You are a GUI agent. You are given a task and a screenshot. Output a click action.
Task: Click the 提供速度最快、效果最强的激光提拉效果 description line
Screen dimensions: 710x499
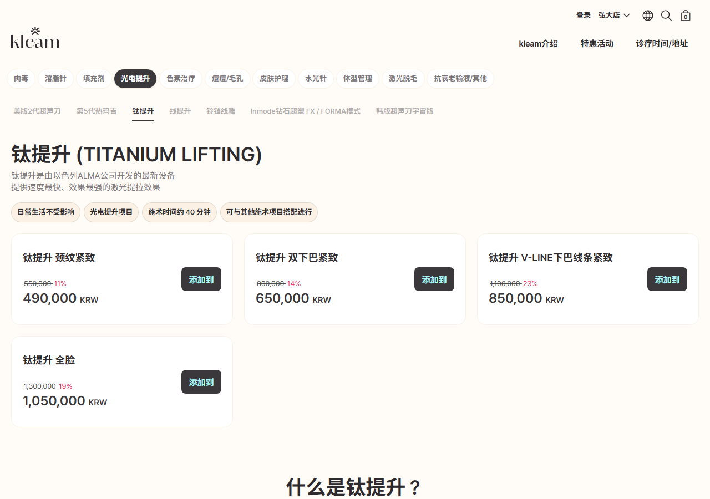pos(86,187)
